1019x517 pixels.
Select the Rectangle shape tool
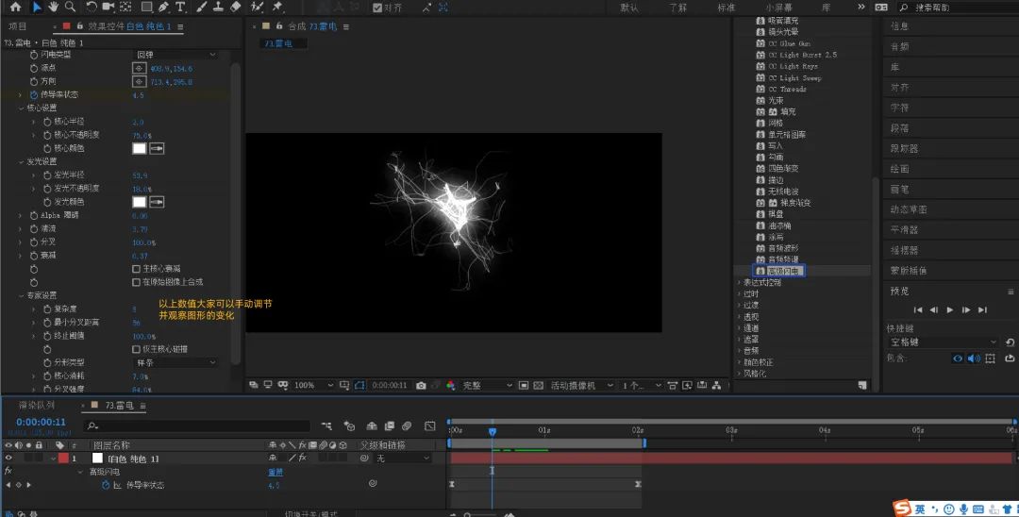point(147,8)
